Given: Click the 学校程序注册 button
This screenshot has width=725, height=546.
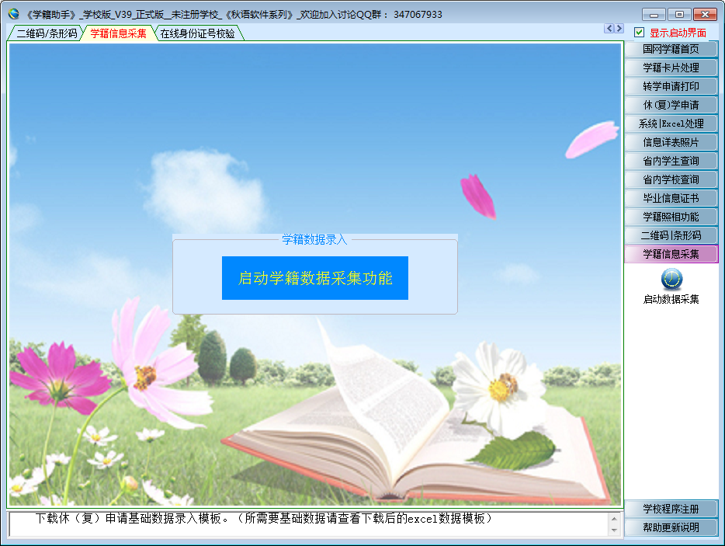Looking at the screenshot, I should pyautogui.click(x=671, y=509).
